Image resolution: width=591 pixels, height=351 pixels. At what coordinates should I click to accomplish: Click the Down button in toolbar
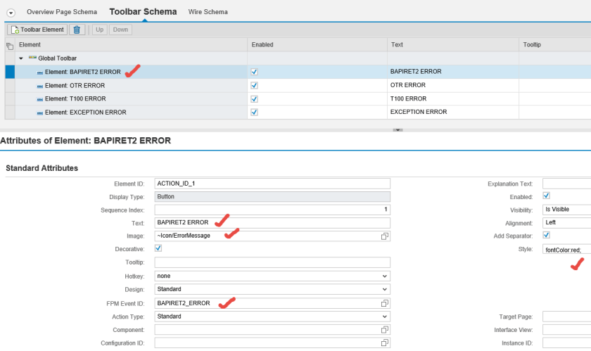(x=120, y=30)
